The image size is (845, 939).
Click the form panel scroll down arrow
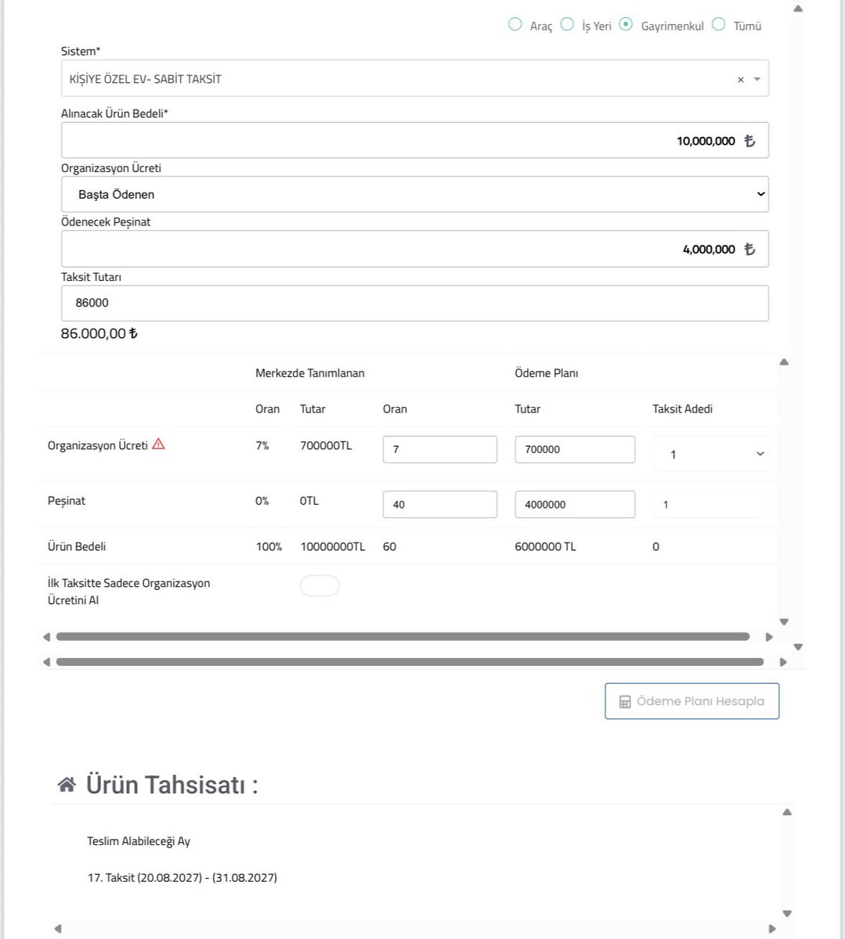(798, 647)
